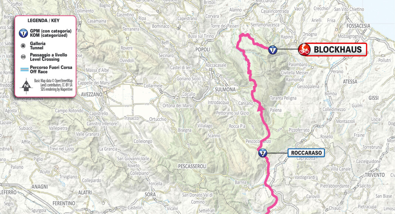Click the pink route direction arrow
395x214 pixels.
tap(261, 108)
